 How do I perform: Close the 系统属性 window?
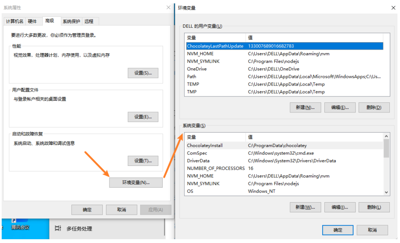(169, 8)
